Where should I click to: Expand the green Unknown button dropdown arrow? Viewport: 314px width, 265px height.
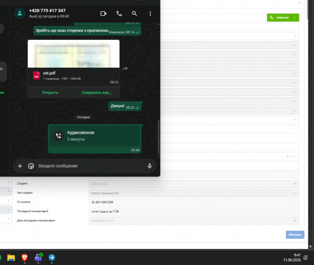(295, 18)
